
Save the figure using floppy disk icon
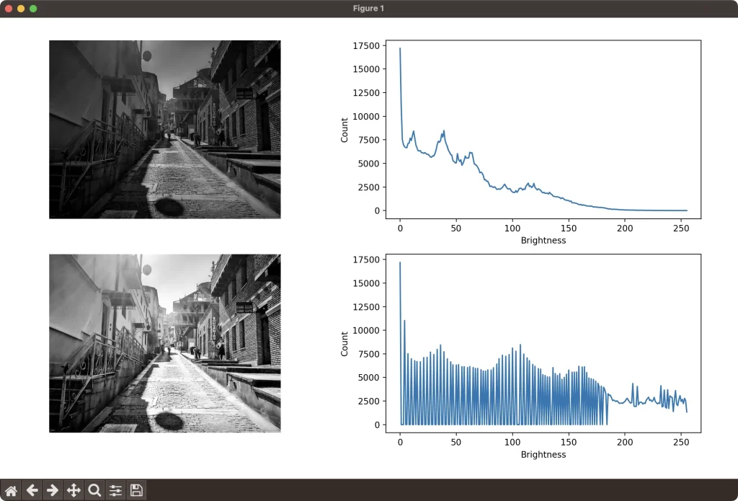136,490
